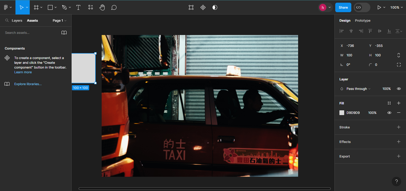This screenshot has width=406, height=191.
Task: Click Align left icon
Action: [342, 31]
